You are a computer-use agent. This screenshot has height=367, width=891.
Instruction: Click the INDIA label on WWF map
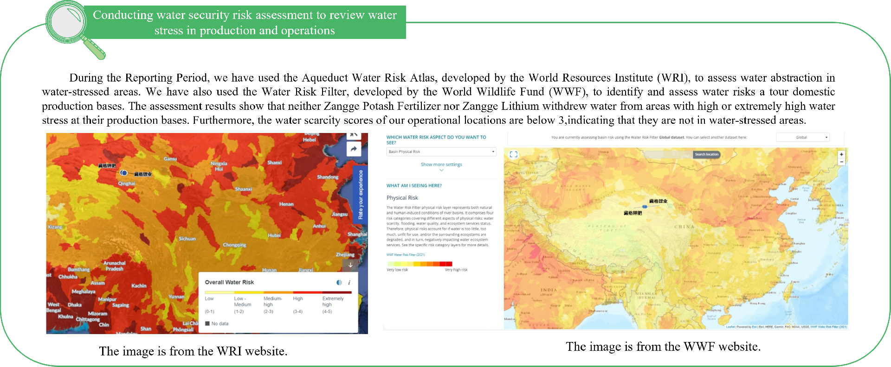pyautogui.click(x=549, y=290)
